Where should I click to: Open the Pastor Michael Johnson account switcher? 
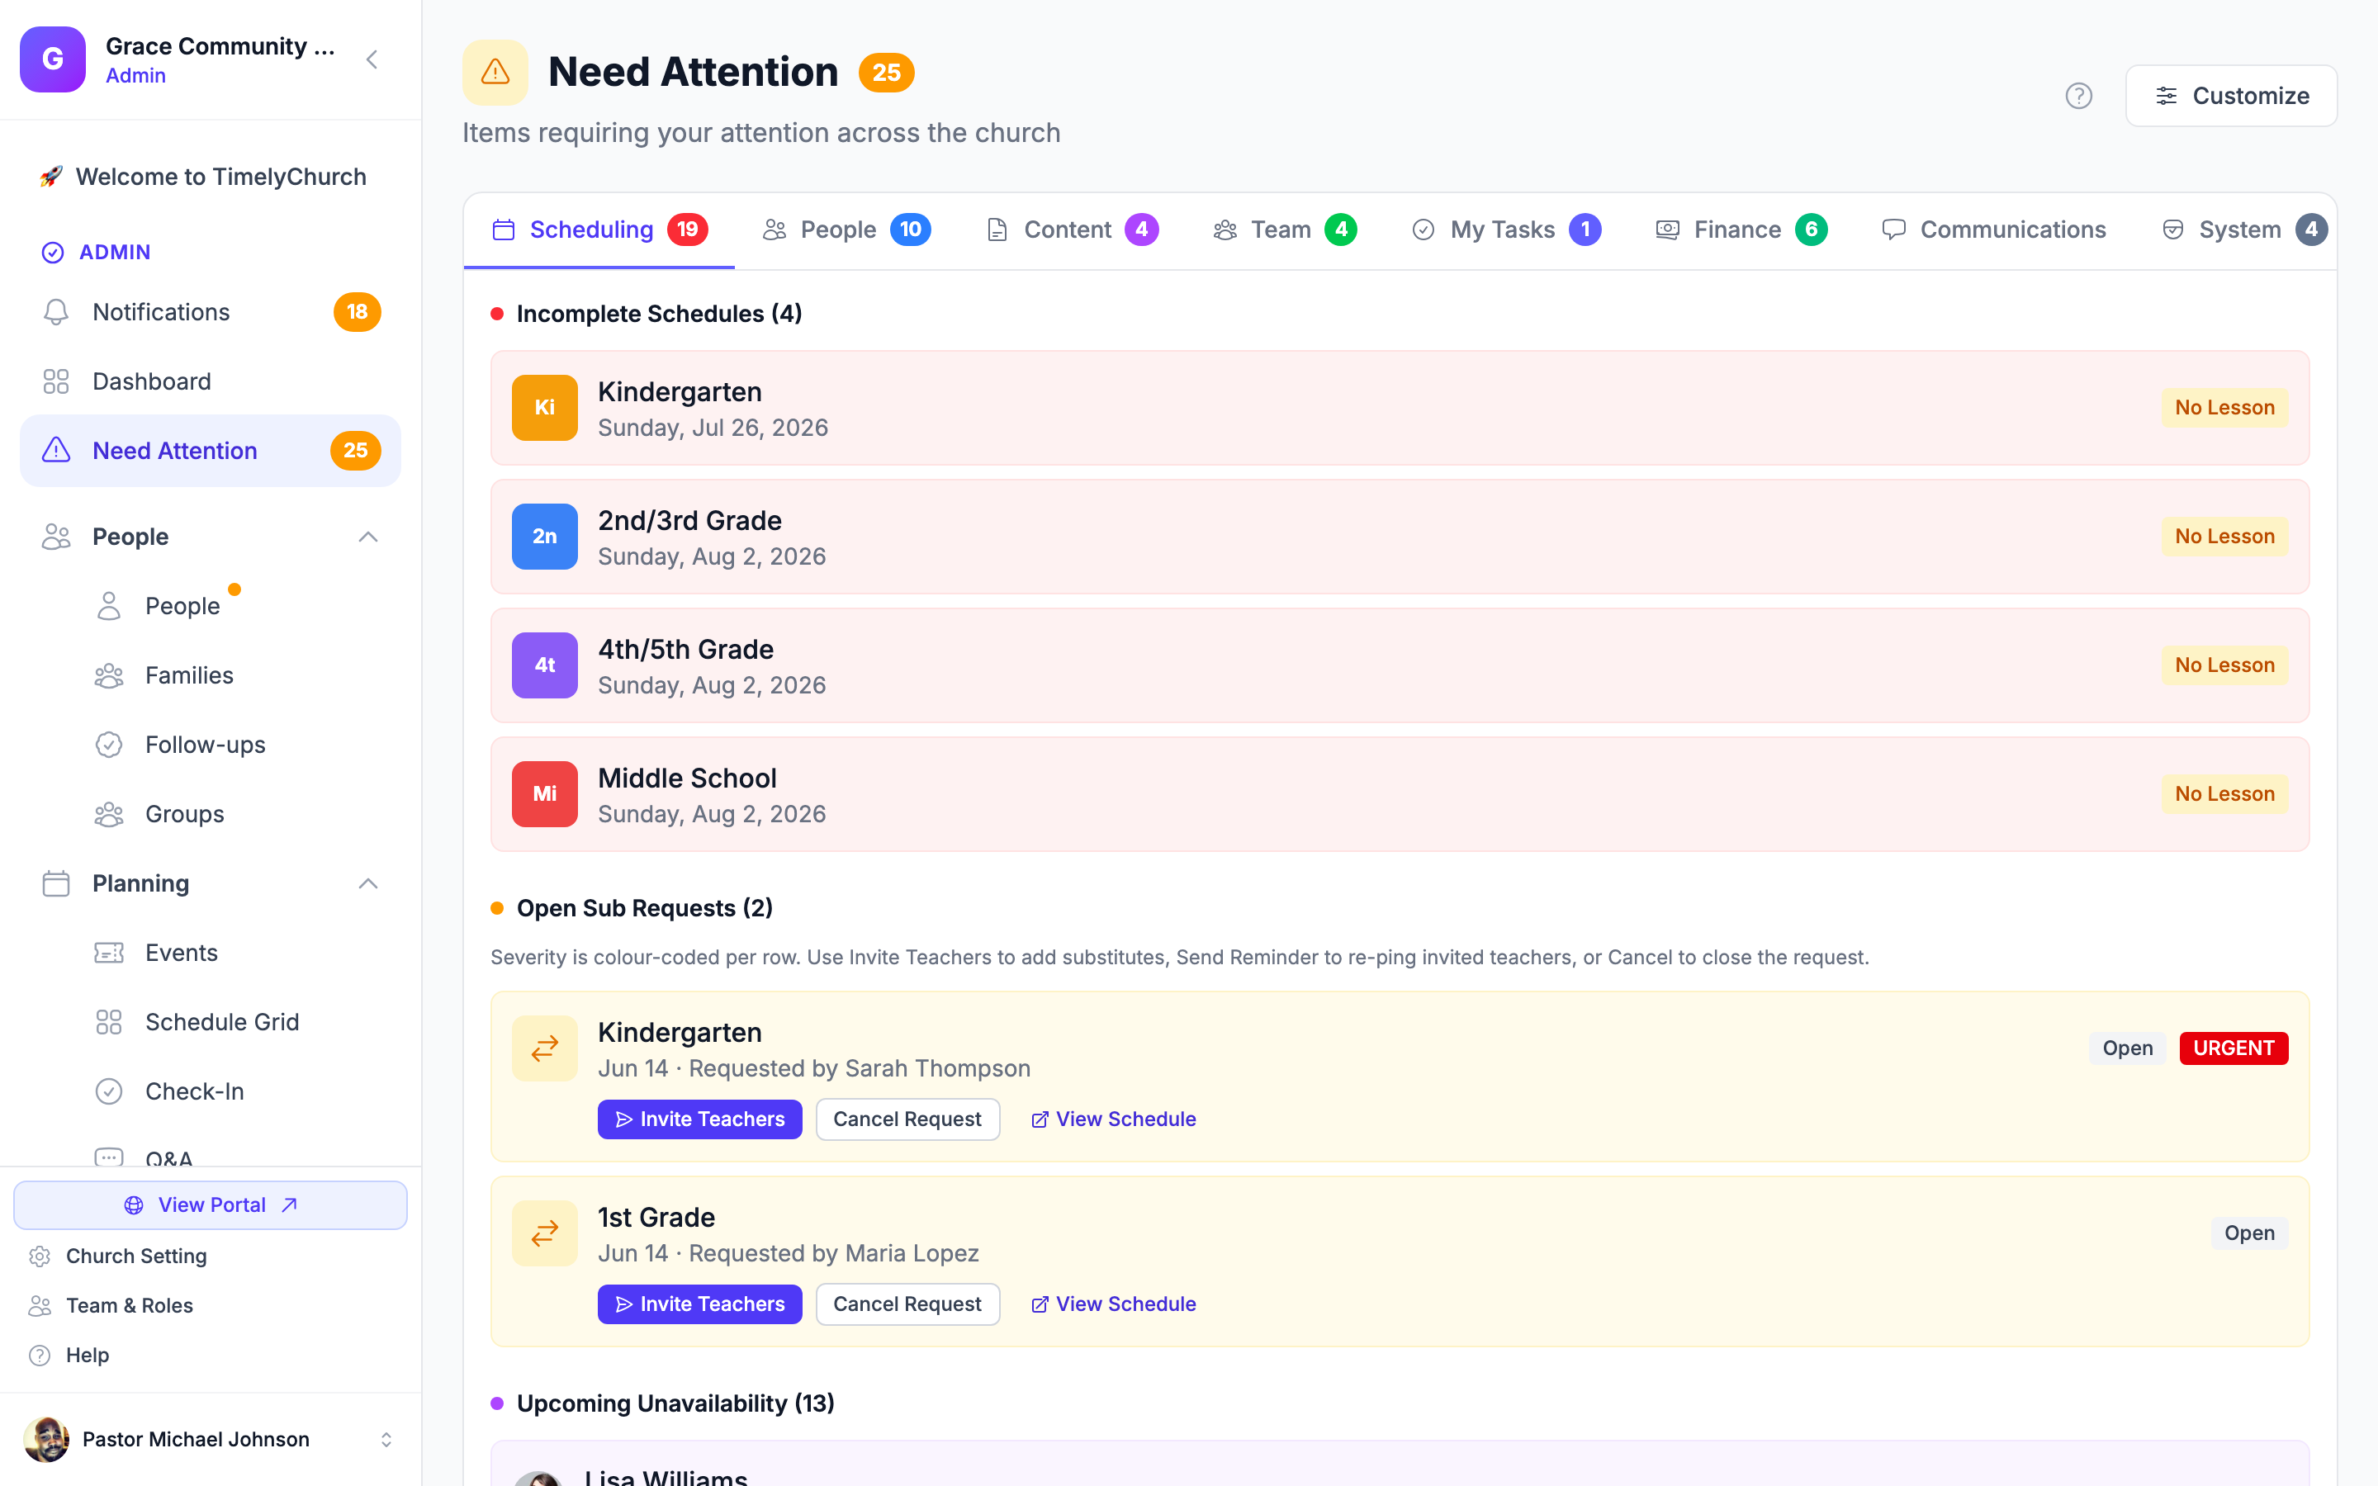386,1439
